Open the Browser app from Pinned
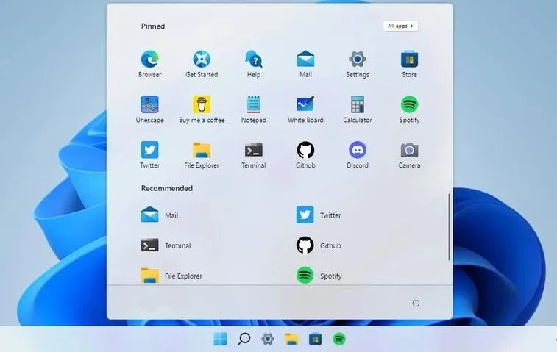This screenshot has width=557, height=352. [x=149, y=64]
